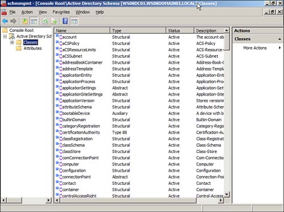Open the Help question mark icon
The height and width of the screenshot is (212, 284).
tap(65, 21)
